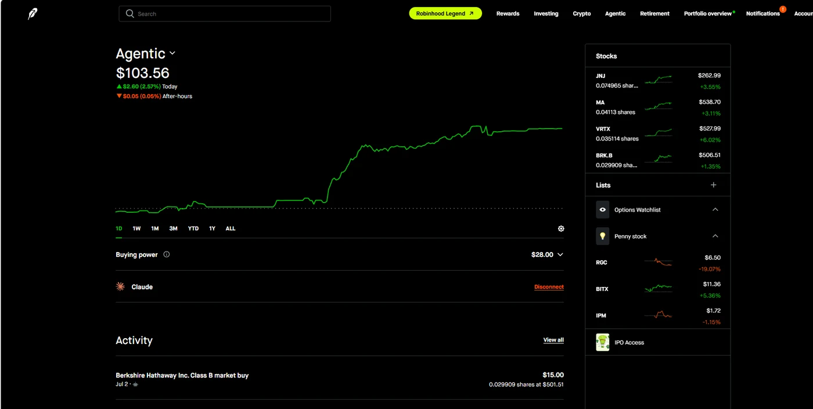Select the 1D chart range
This screenshot has height=409, width=813.
point(119,228)
